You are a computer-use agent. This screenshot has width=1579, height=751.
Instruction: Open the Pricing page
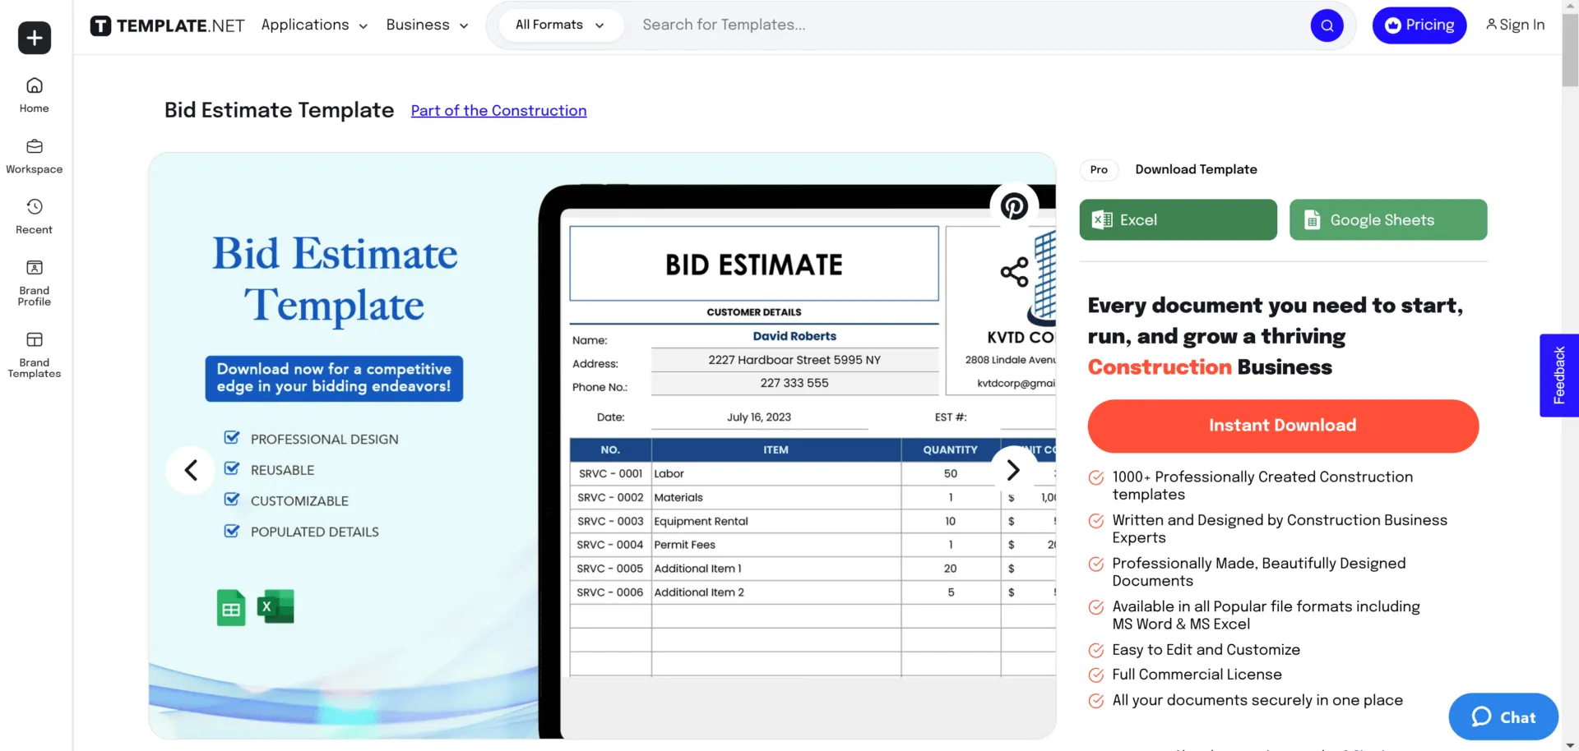[1419, 25]
